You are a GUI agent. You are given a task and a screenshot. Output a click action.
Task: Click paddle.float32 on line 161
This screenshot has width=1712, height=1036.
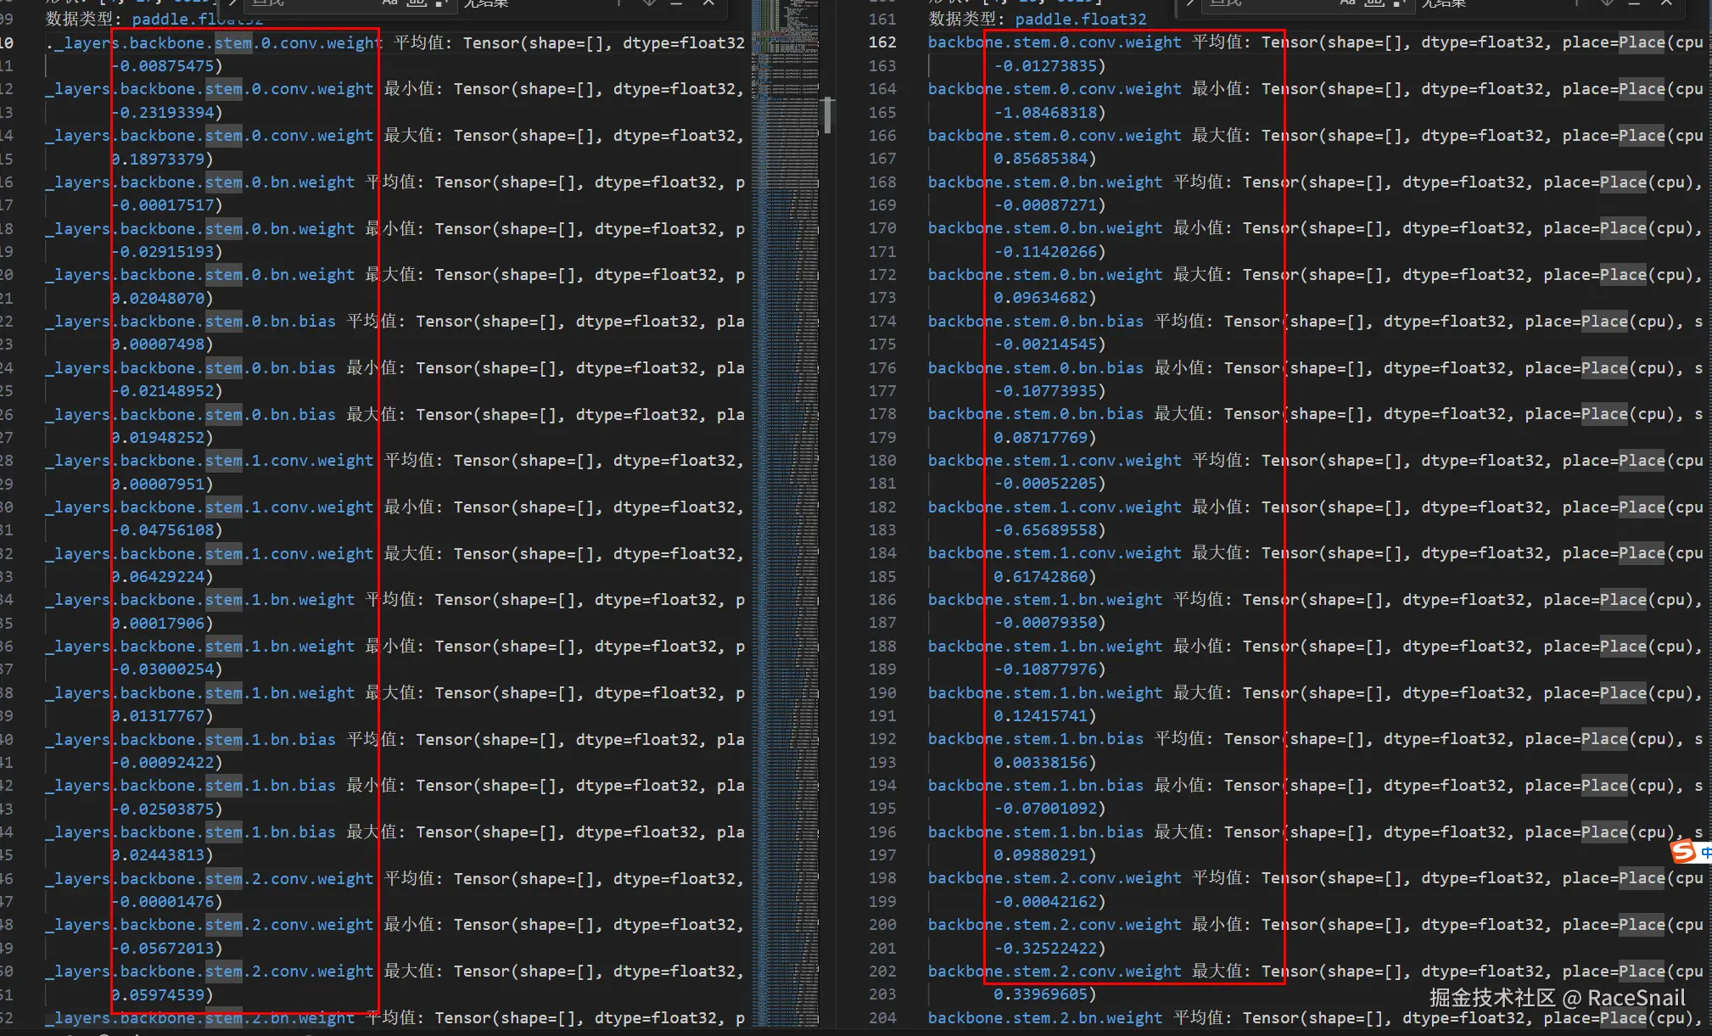click(1080, 19)
